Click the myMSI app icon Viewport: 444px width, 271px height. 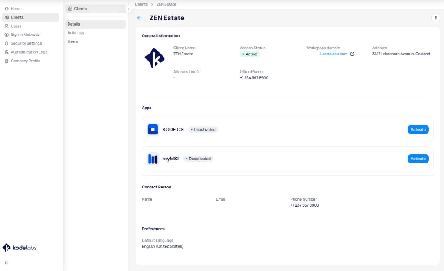tap(153, 159)
